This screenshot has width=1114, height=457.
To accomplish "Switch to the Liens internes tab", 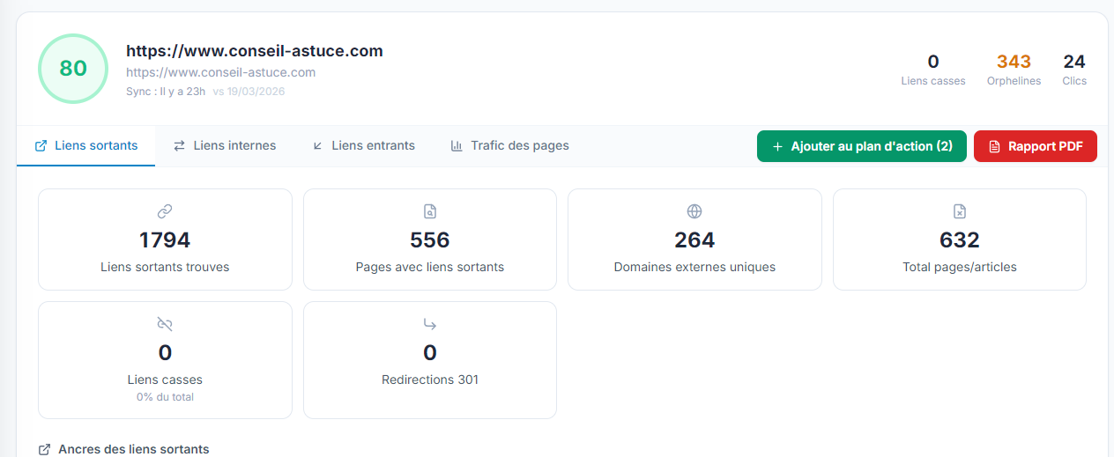I will point(224,145).
